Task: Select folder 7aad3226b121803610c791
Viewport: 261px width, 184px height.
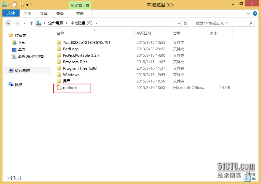Action: pyautogui.click(x=87, y=43)
